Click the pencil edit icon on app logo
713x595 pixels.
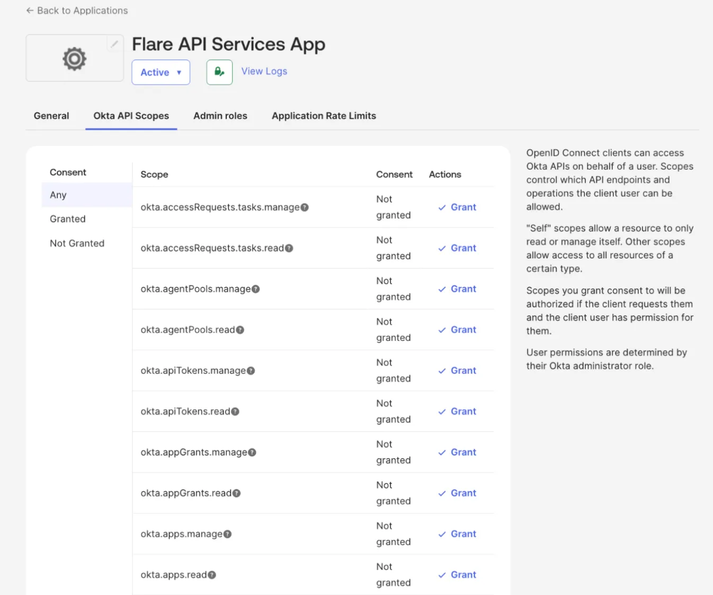[x=114, y=43]
